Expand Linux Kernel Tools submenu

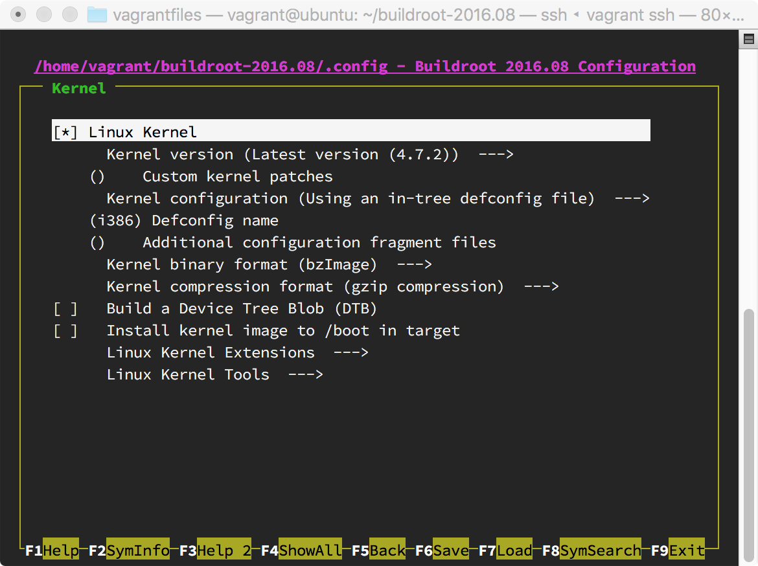click(x=214, y=374)
